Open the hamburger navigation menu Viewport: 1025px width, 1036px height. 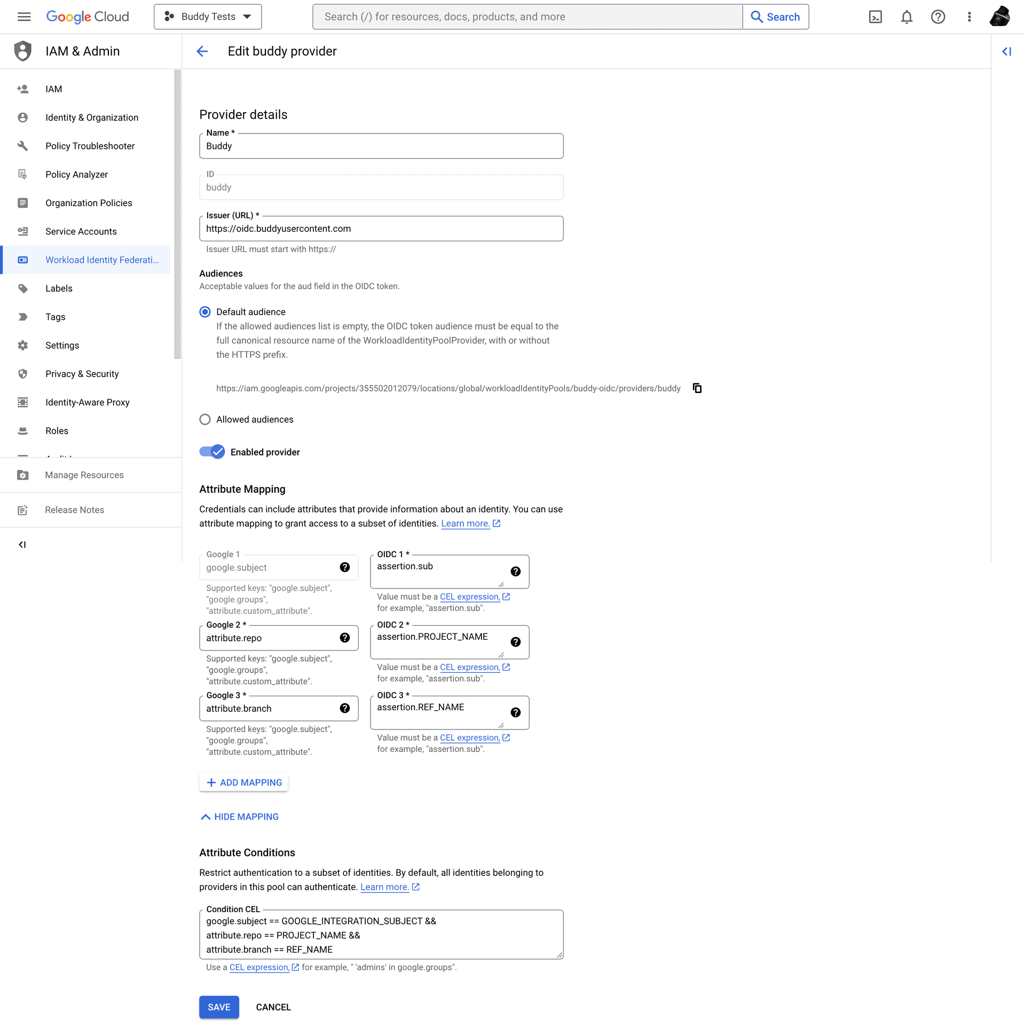(x=24, y=17)
